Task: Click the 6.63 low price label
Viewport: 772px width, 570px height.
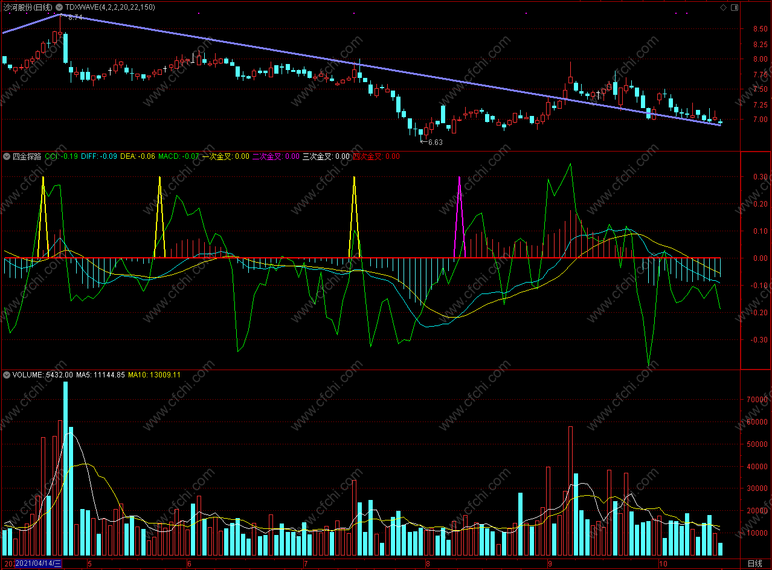Action: 435,142
